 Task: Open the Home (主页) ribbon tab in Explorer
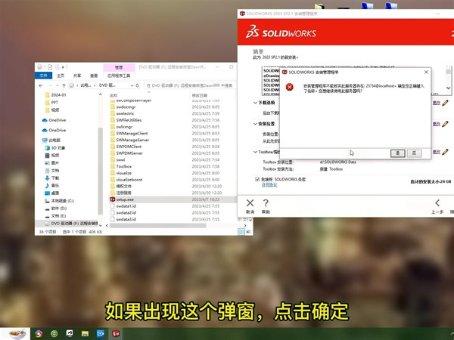[x=61, y=76]
